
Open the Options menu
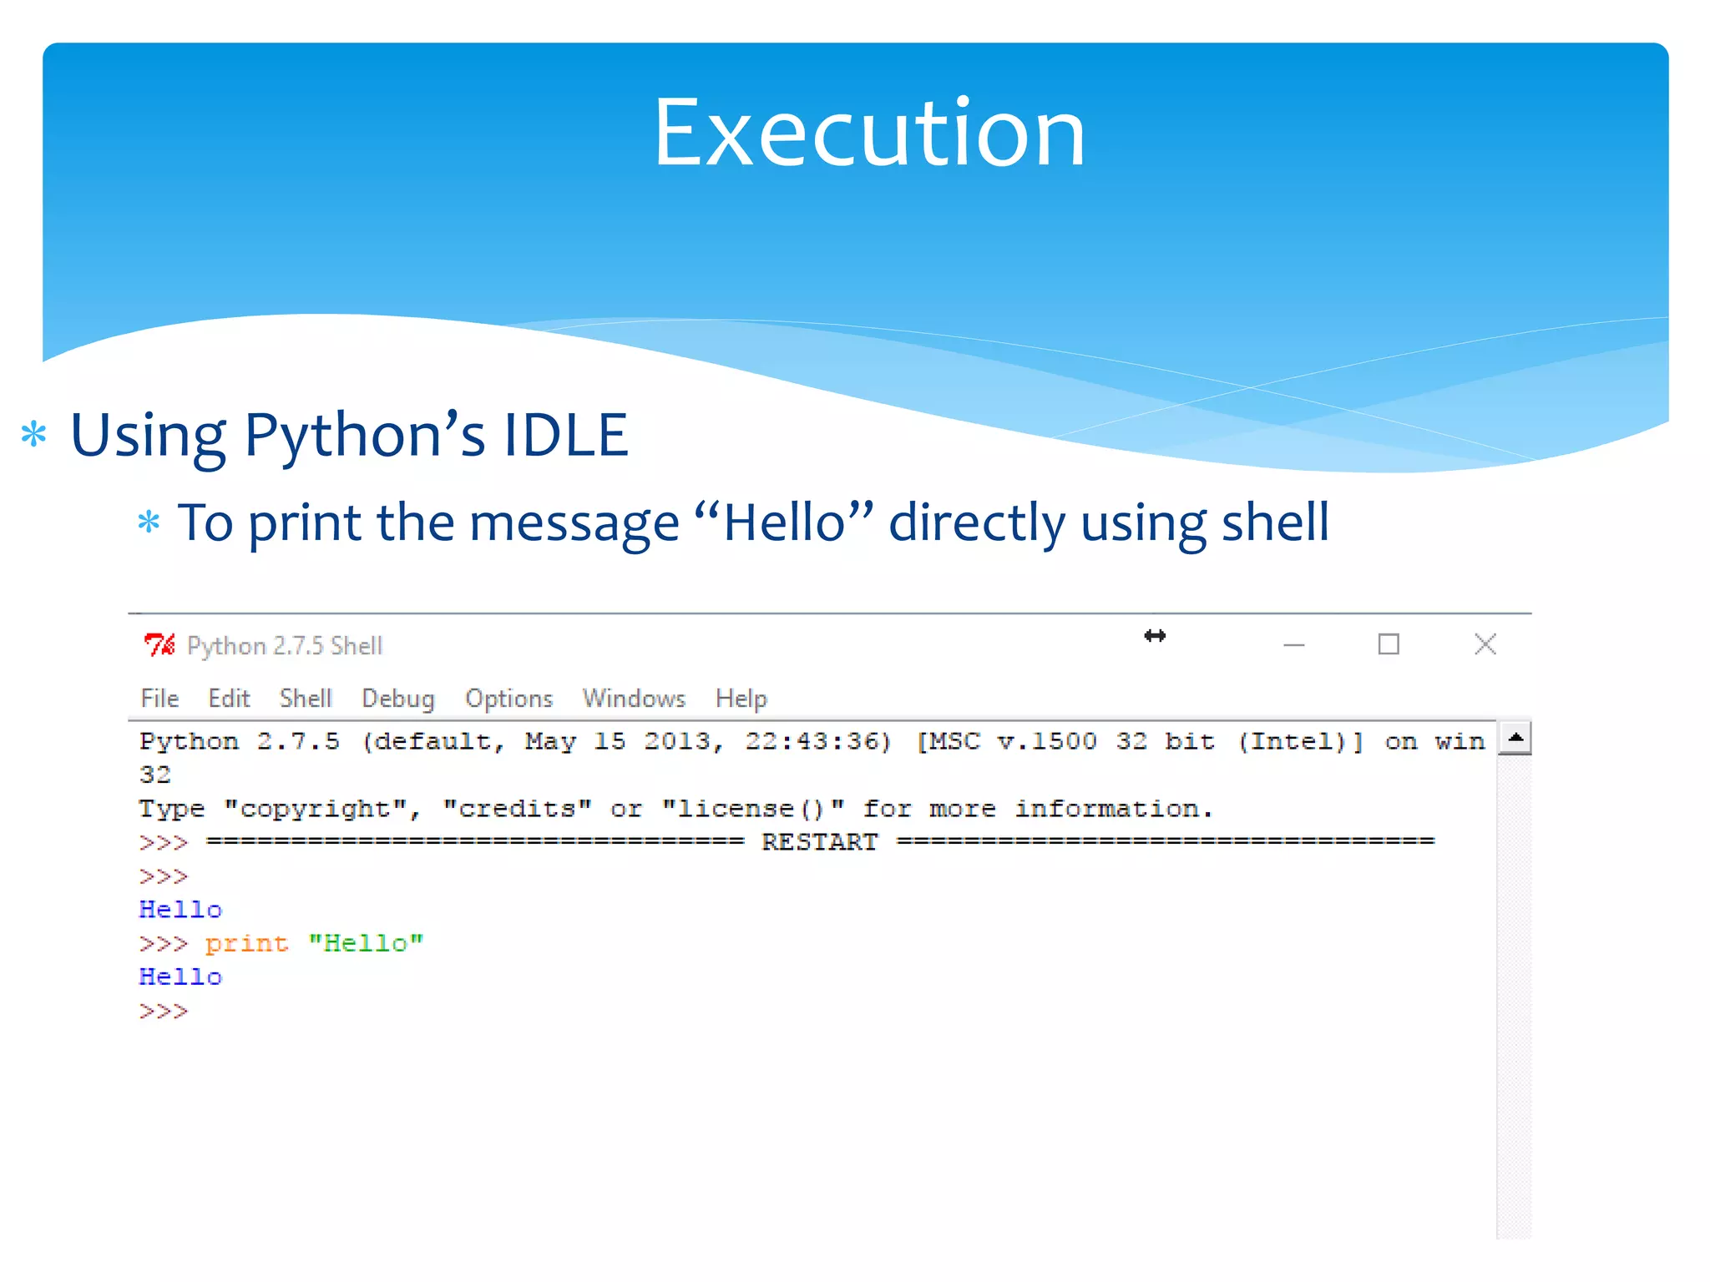pyautogui.click(x=509, y=699)
